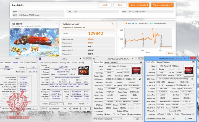Click the orange FPS legend swatch
The height and width of the screenshot is (122, 199).
click(x=126, y=24)
